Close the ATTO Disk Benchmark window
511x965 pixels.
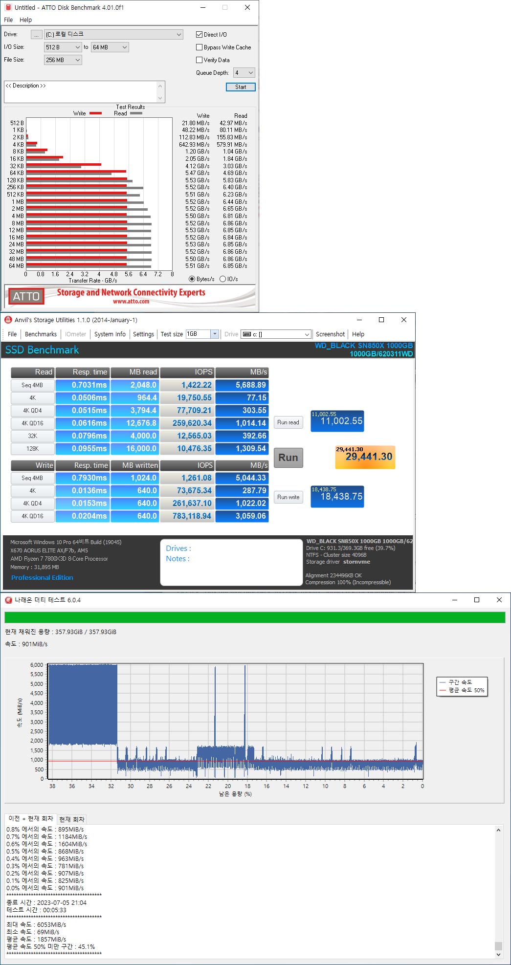pos(247,7)
